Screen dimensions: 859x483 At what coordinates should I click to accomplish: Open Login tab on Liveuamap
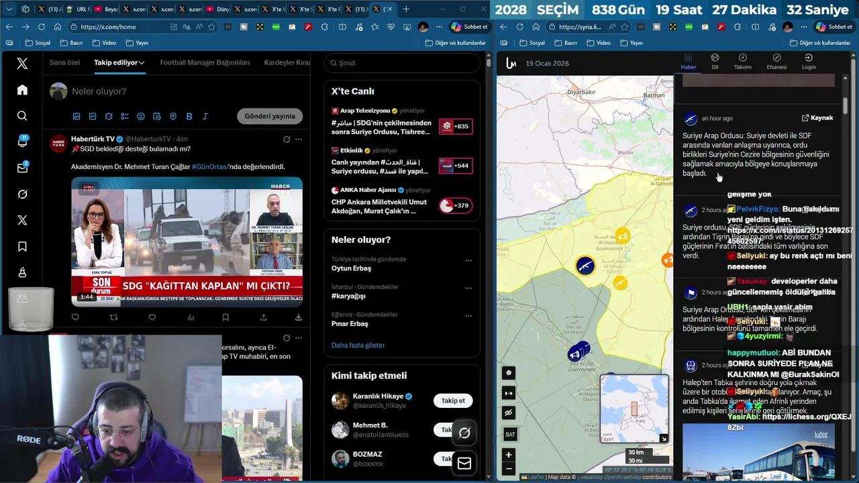[809, 62]
